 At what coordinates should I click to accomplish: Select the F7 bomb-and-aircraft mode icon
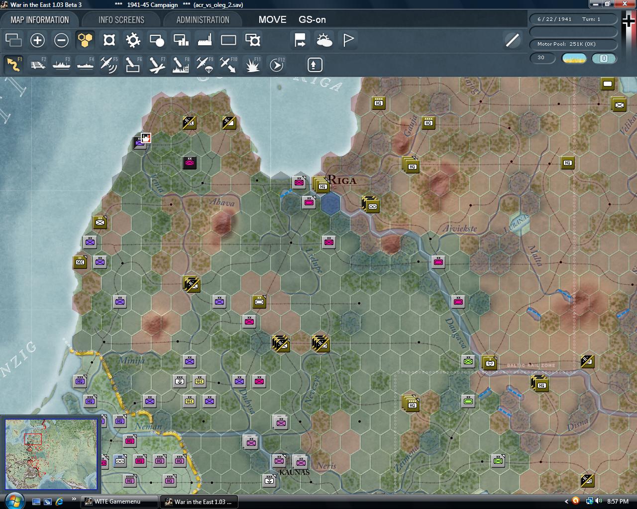(157, 65)
